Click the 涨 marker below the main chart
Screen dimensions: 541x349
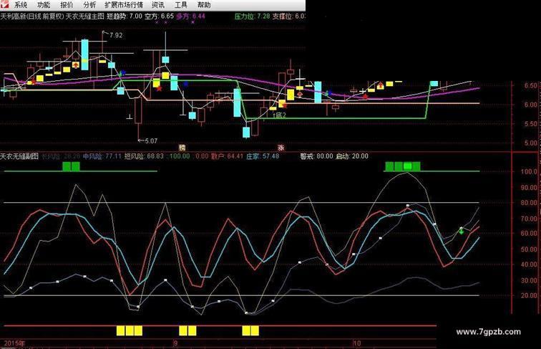pyautogui.click(x=281, y=148)
